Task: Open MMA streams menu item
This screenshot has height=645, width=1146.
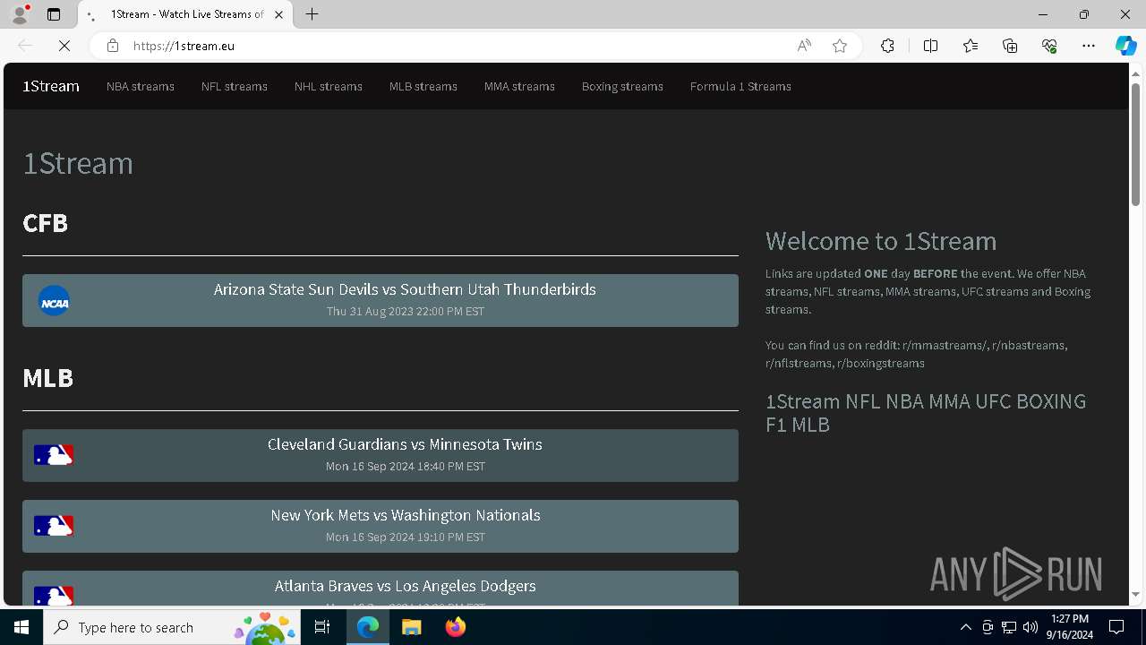Action: tap(519, 86)
